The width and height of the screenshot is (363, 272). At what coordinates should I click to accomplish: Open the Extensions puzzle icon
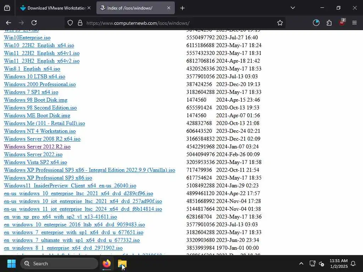tap(329, 23)
